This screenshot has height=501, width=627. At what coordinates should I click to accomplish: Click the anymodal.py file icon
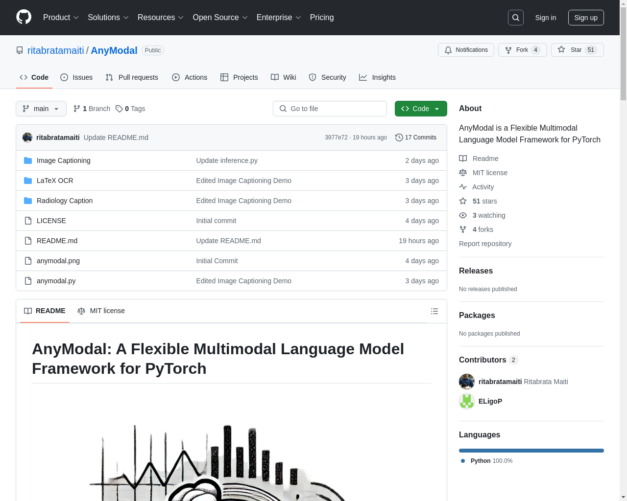[28, 281]
